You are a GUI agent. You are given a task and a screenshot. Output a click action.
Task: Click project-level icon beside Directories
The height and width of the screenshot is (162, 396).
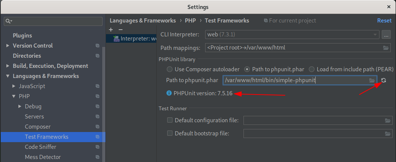[97, 55]
